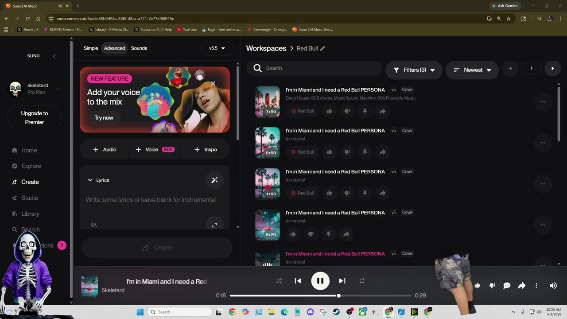
Task: Open skeletard account menu chevron
Action: pos(58,89)
